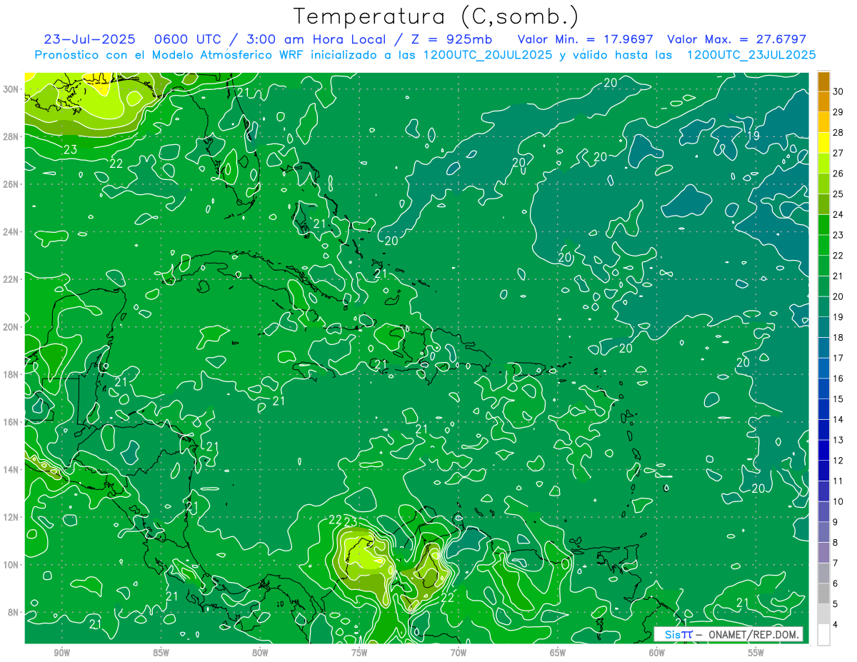
Task: Pick legend swatch between 5 and 6
Action: tap(823, 594)
